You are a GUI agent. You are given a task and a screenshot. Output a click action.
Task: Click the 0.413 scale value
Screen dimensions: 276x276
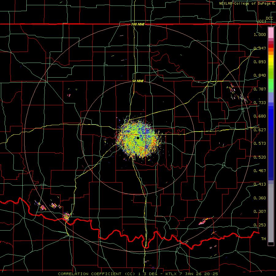click(260, 184)
